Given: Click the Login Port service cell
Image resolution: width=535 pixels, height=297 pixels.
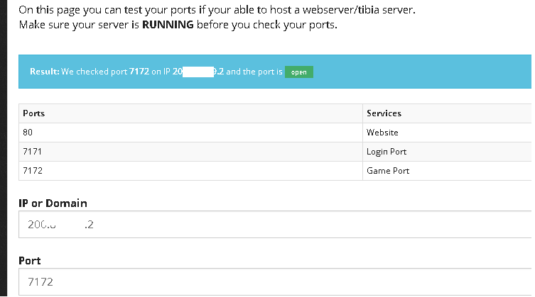Looking at the screenshot, I should [447, 152].
